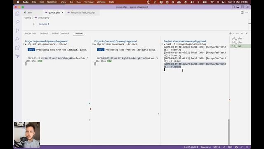Open the Code application menu
Screen dimensions: 264x149
click(26, 2)
